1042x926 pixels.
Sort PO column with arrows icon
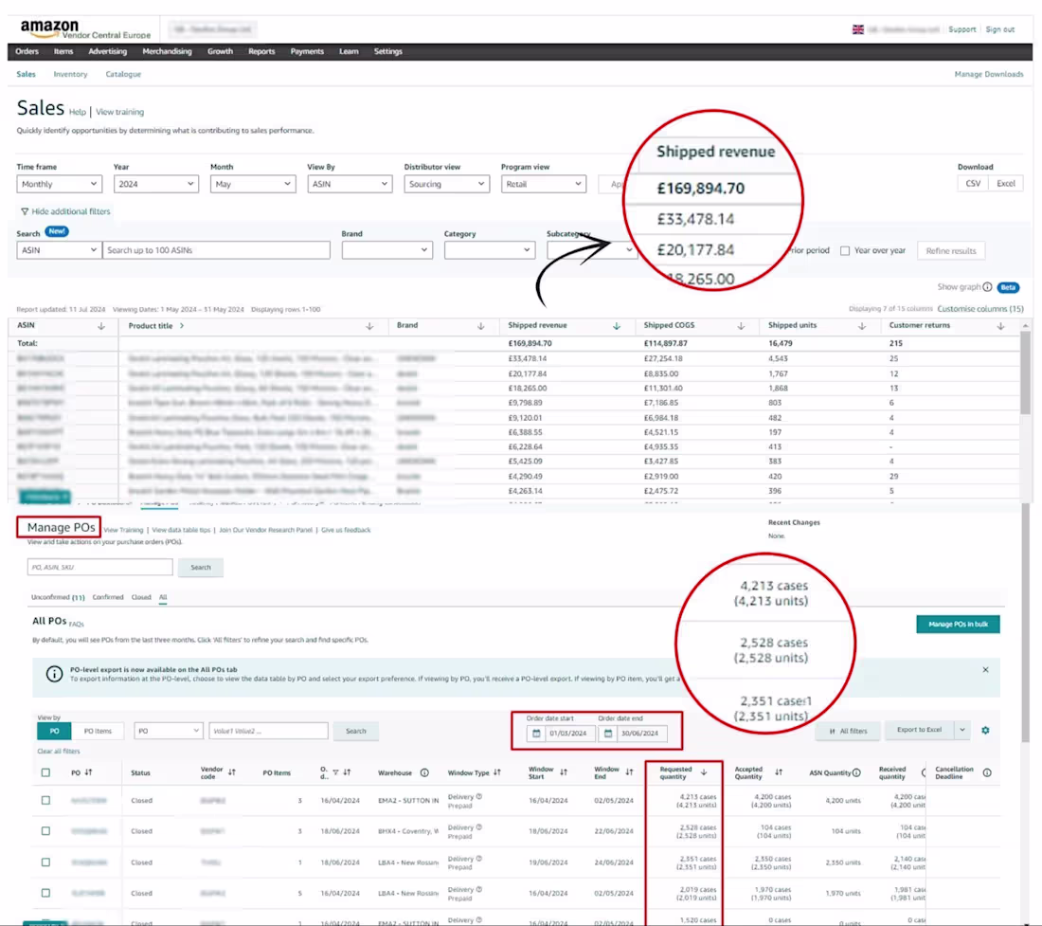pyautogui.click(x=88, y=772)
